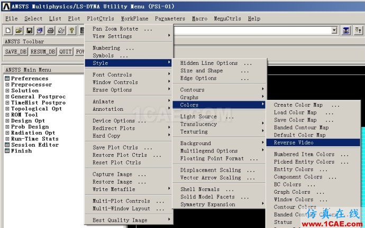Select Style in PlotCtrls menu
The image size is (365, 228).
point(129,63)
